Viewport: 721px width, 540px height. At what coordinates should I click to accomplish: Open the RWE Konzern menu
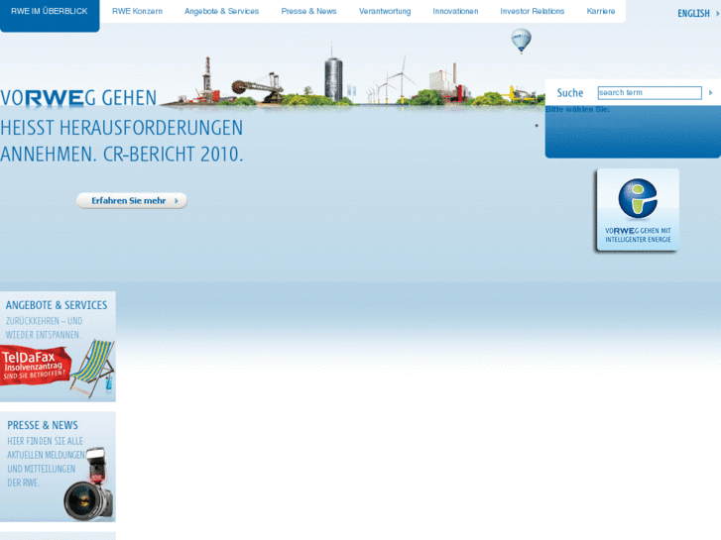[x=137, y=11]
